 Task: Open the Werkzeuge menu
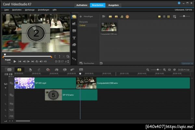[x=30, y=10]
